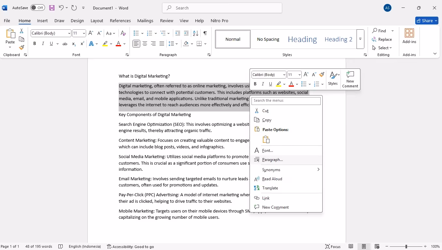The image size is (442, 250).
Task: Open the Layout ribbon tab
Action: click(97, 21)
